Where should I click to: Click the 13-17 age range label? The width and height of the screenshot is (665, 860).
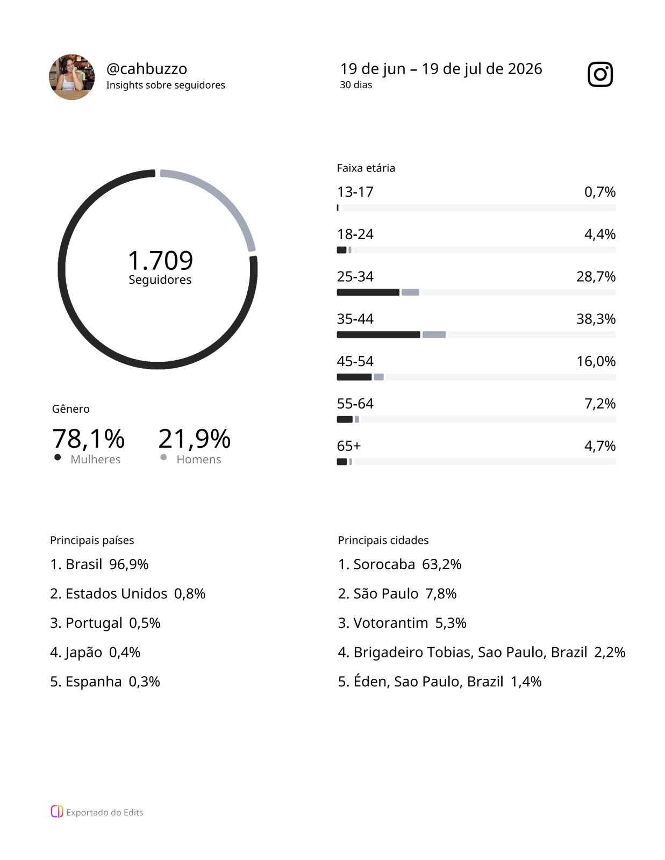355,192
